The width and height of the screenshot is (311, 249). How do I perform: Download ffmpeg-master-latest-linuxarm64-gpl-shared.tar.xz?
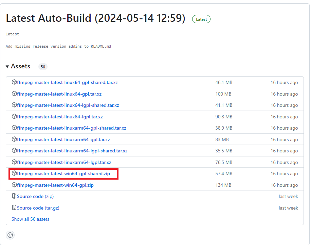72,128
